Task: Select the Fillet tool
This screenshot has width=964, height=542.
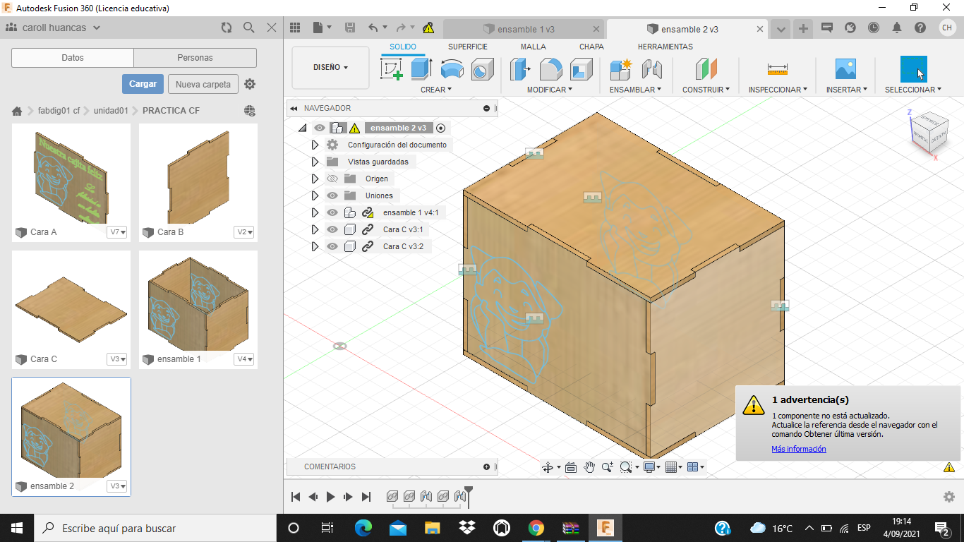Action: tap(551, 69)
